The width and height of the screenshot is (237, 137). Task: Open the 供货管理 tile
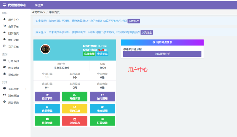[47, 121]
